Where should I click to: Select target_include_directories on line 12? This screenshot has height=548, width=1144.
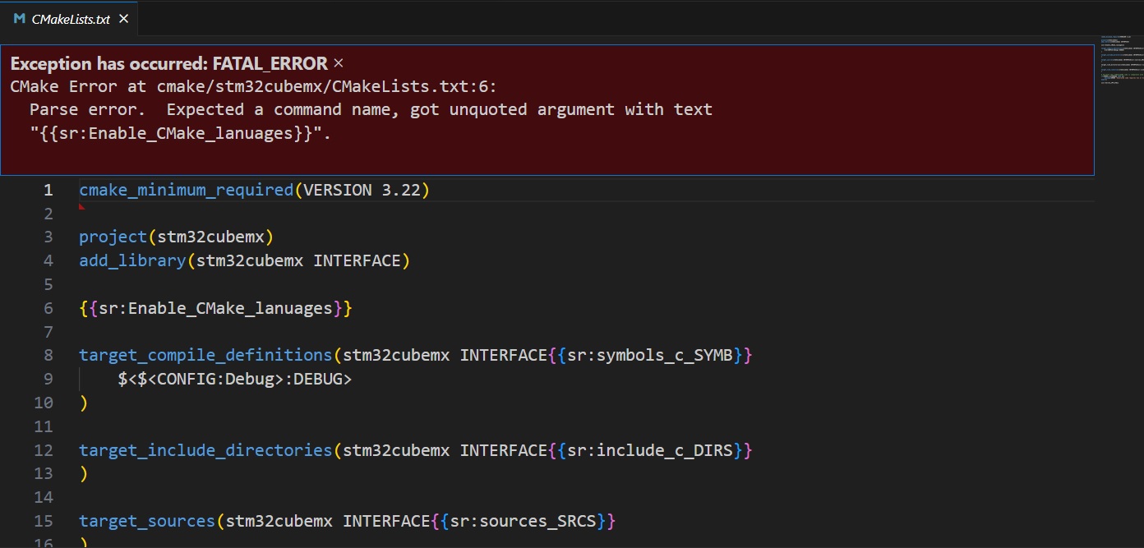(205, 449)
